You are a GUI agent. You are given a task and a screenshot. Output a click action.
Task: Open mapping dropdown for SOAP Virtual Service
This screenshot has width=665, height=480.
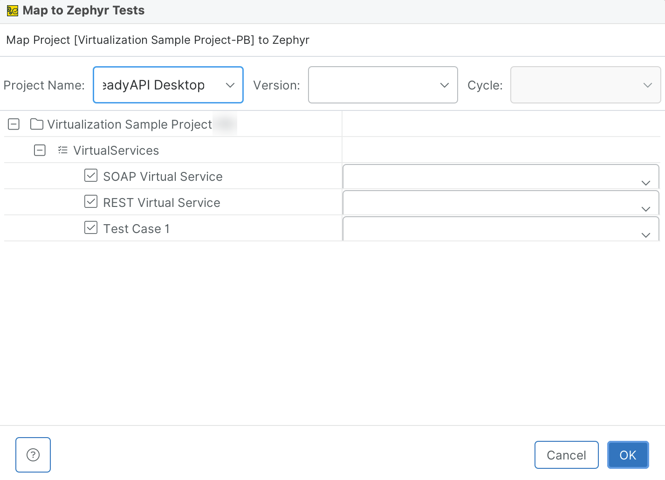pyautogui.click(x=501, y=177)
